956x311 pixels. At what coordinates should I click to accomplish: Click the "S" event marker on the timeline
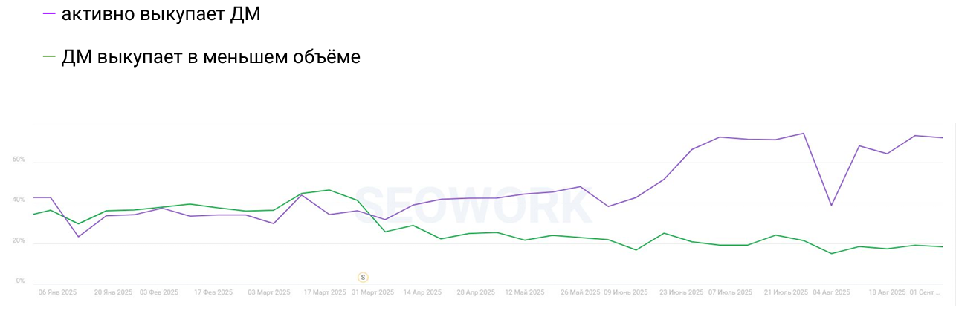click(x=364, y=277)
